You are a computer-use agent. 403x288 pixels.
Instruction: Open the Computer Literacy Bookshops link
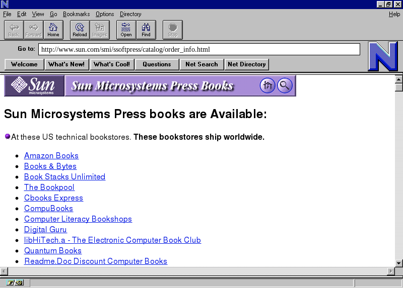pyautogui.click(x=78, y=219)
